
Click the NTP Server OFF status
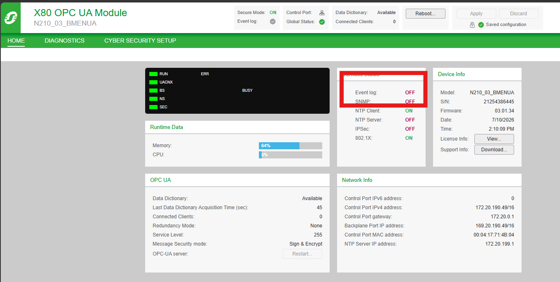click(410, 120)
